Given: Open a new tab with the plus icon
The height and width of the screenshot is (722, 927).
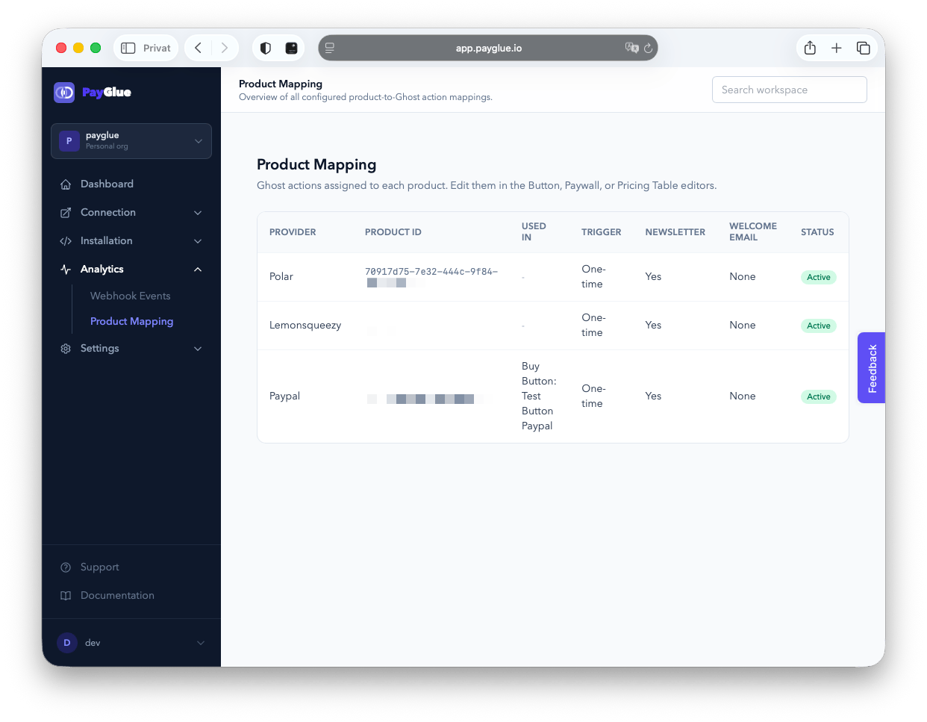Looking at the screenshot, I should 837,48.
